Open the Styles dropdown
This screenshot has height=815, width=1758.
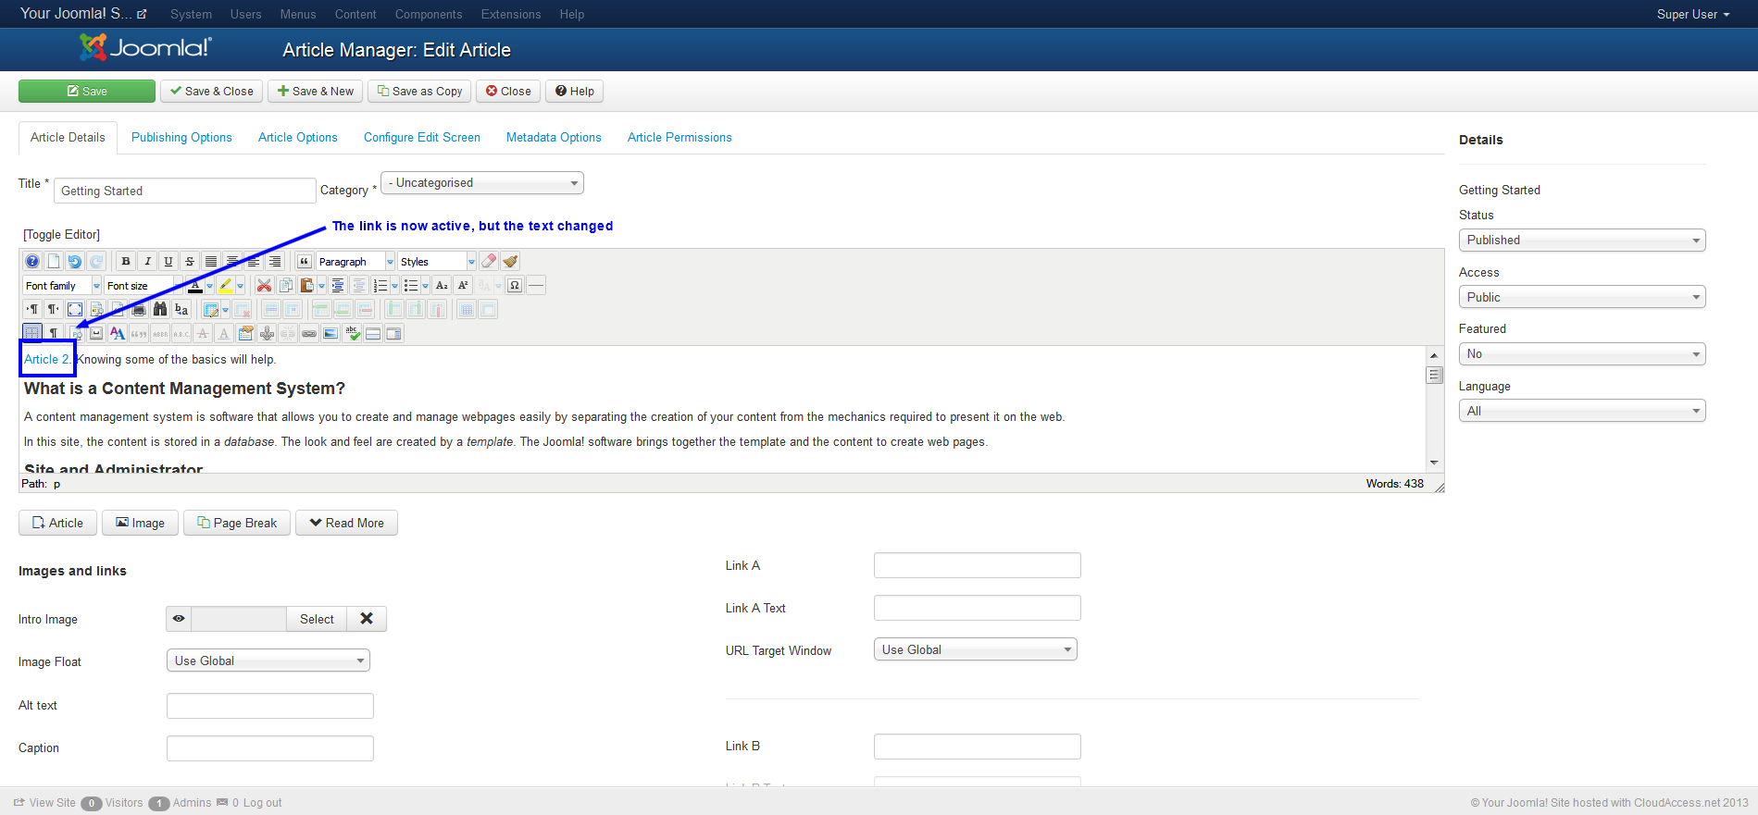point(437,262)
